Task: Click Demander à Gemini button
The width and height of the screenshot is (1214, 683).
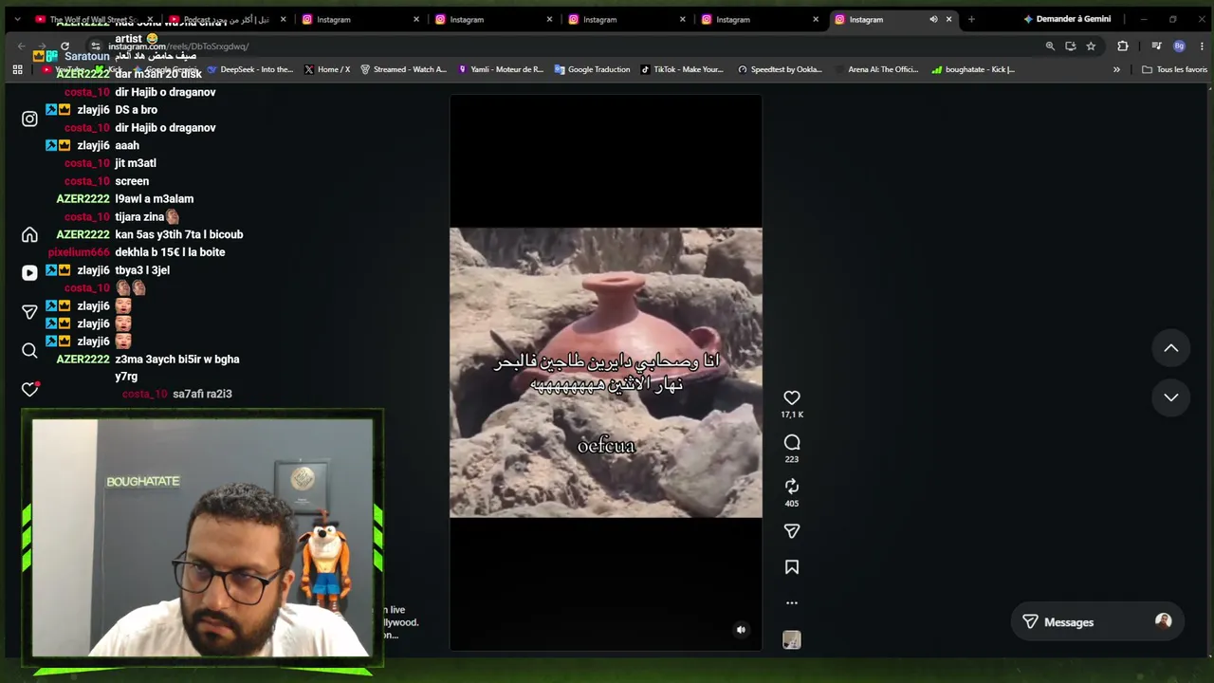Action: click(1067, 19)
